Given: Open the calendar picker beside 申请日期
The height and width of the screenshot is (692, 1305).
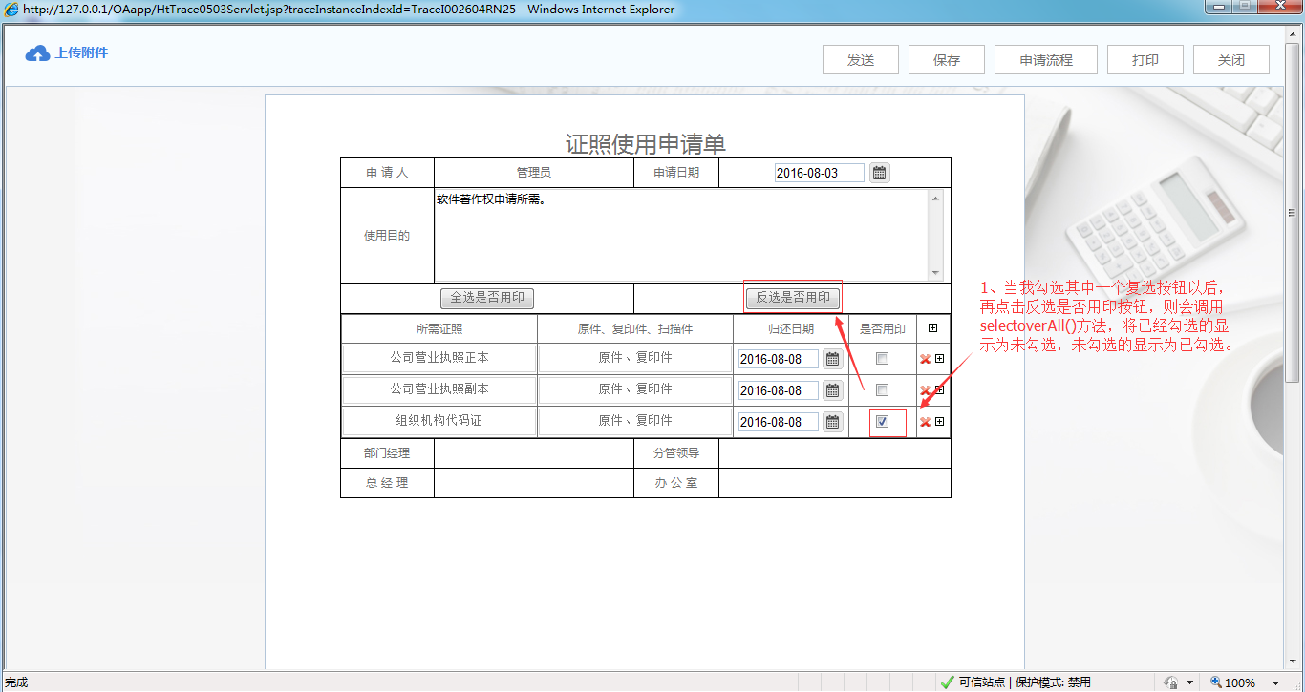Looking at the screenshot, I should click(878, 173).
